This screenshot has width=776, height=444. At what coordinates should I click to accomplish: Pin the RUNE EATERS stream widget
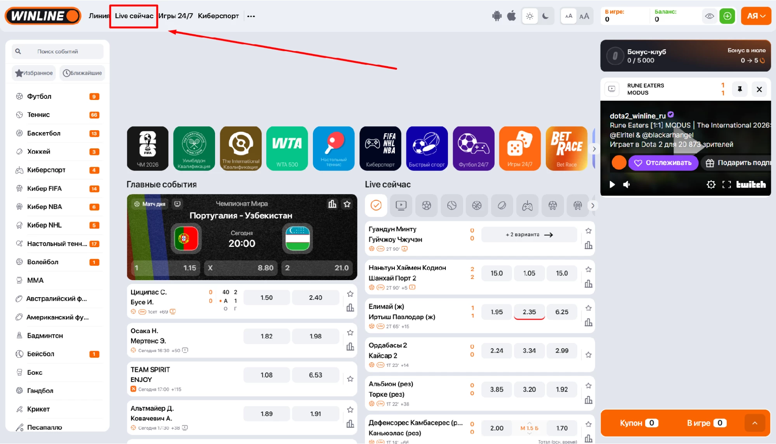tap(740, 89)
